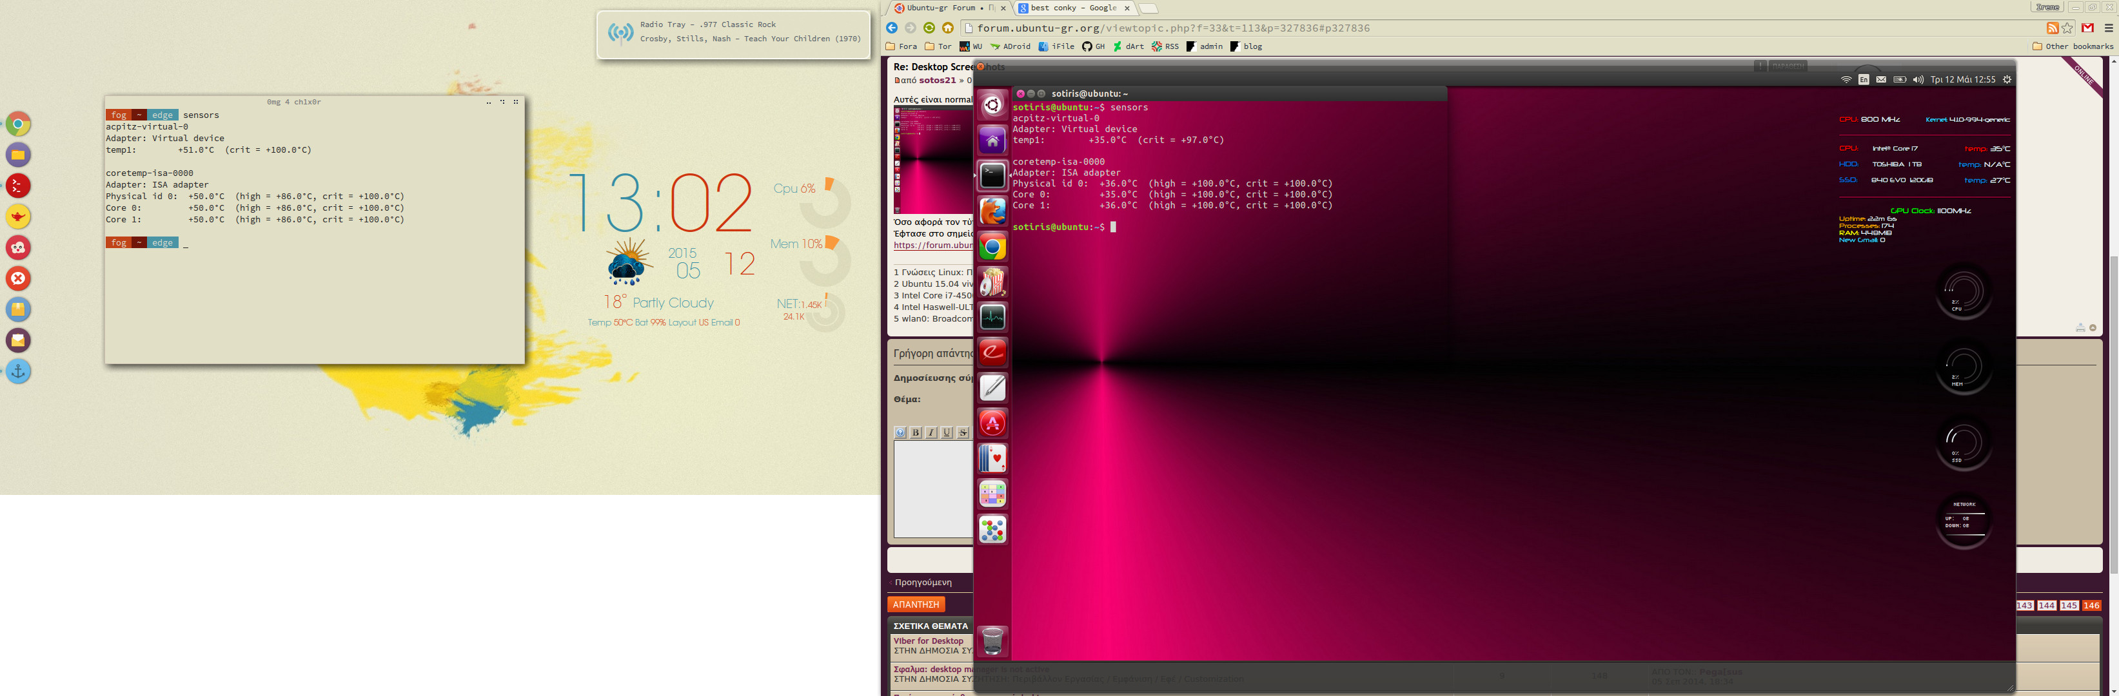Screen dimensions: 2119x696
Task: Open the WU bookmark
Action: click(x=971, y=47)
